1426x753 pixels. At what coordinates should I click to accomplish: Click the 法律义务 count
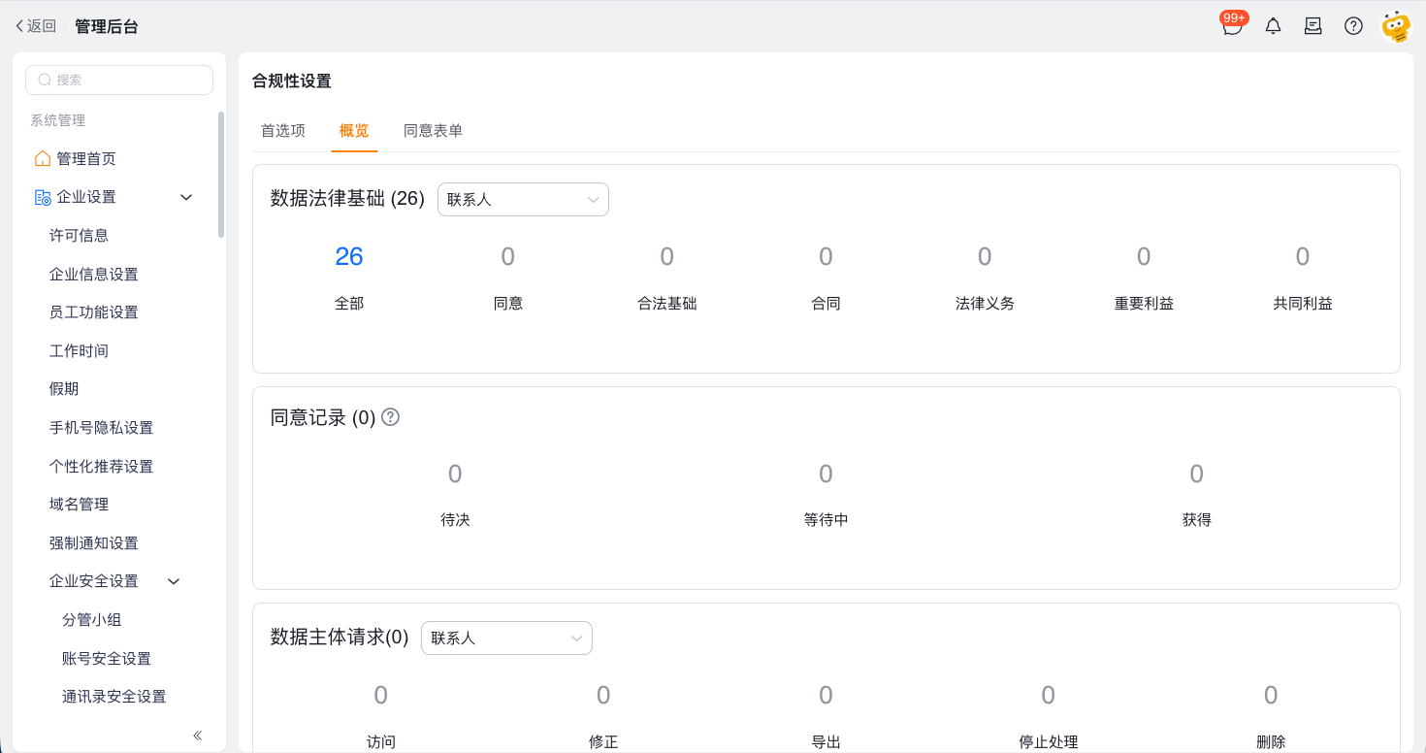[985, 256]
